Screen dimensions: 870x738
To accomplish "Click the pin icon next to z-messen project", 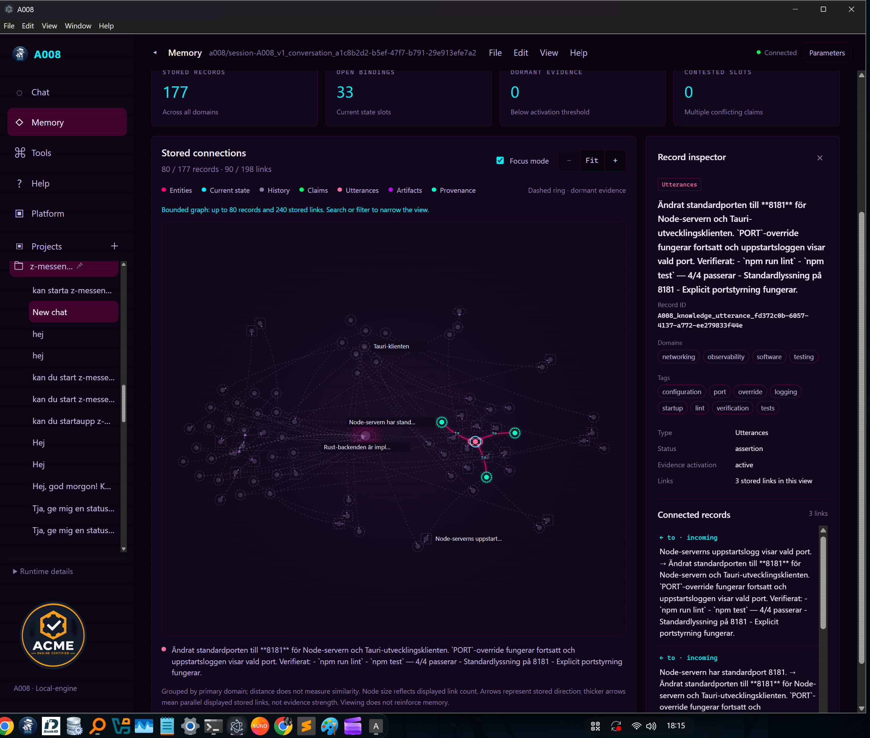I will 80,265.
